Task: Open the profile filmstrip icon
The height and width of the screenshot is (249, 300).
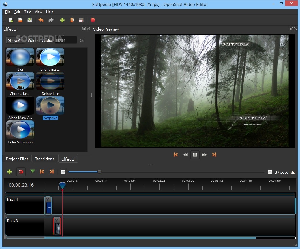Action: point(72,20)
